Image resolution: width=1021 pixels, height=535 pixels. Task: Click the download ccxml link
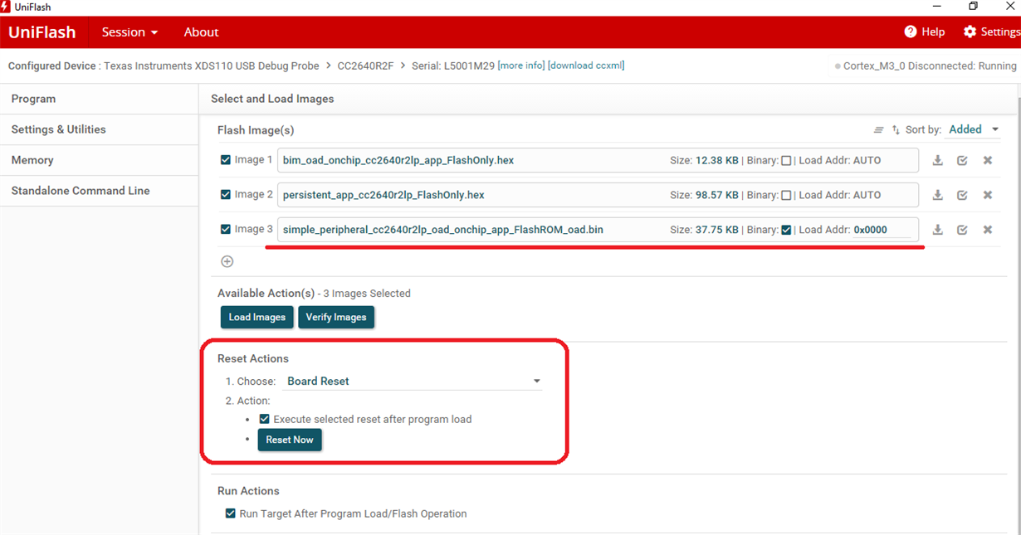click(586, 66)
